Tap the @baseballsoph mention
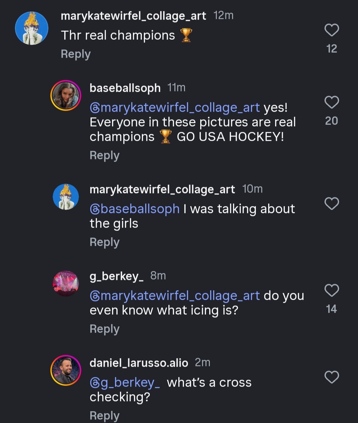 [x=135, y=209]
